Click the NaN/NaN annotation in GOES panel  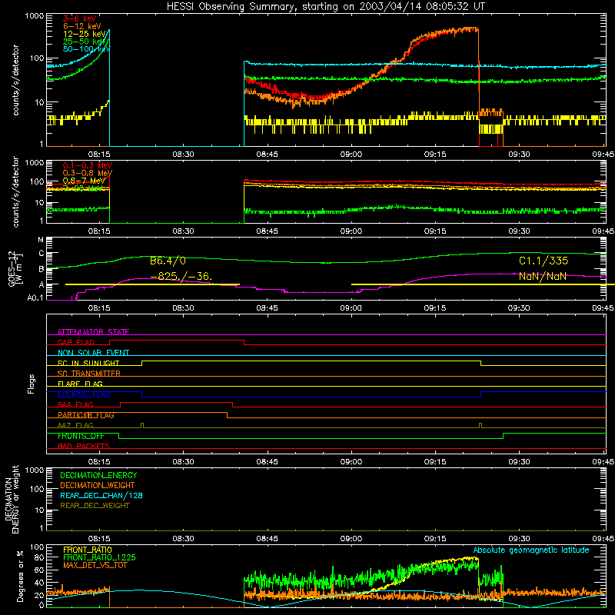[543, 276]
